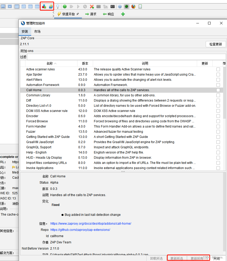Click the Check for Updates toolbar icon

51,6
